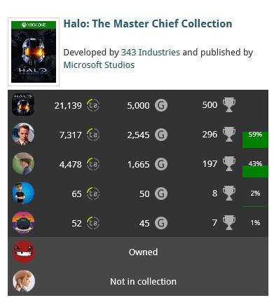The image size is (274, 305).
Task: Select the colorful sunset avatar with 52 score
Action: tap(23, 222)
